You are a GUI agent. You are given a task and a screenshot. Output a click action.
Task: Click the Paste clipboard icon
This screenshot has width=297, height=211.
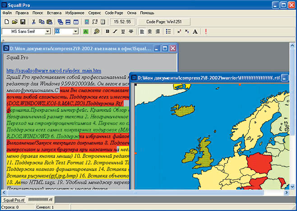(49, 22)
